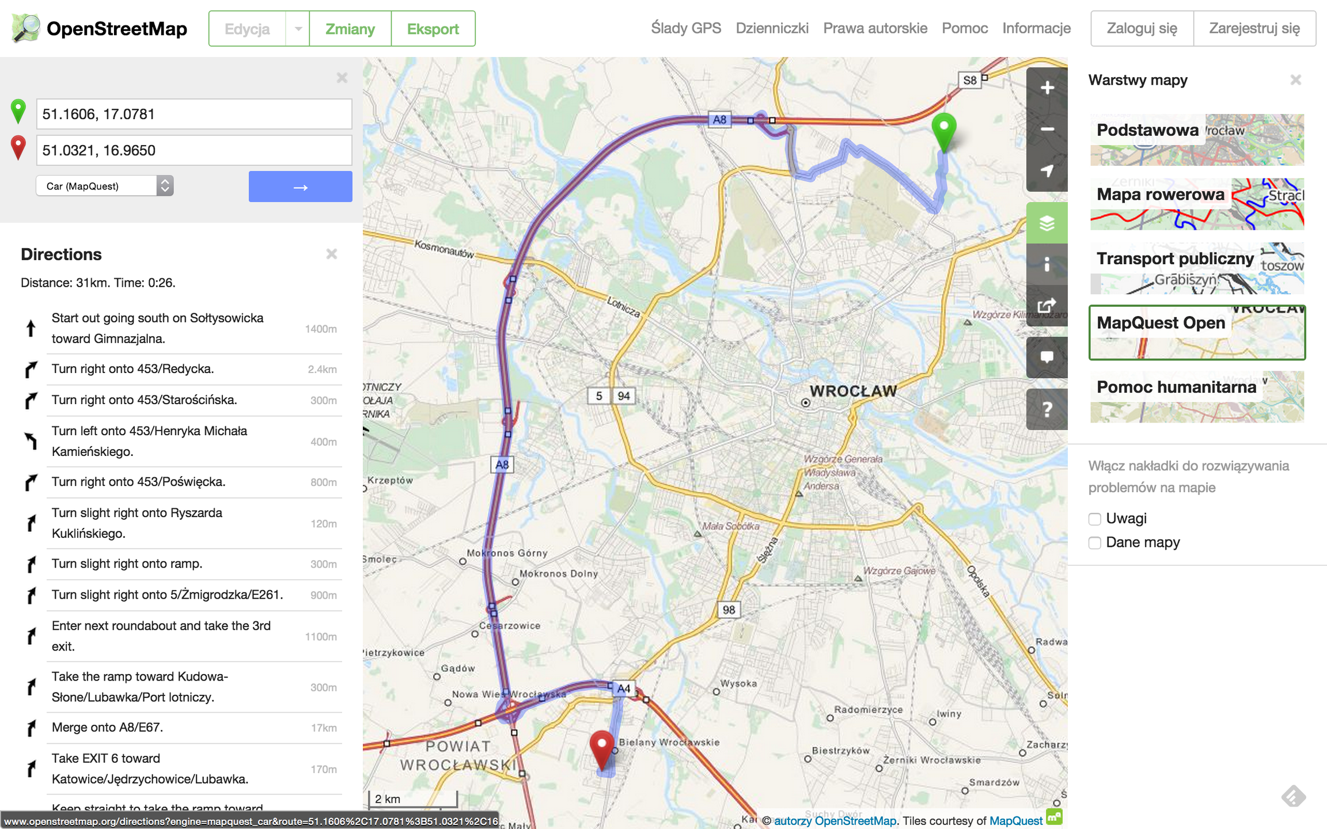The image size is (1327, 829).
Task: Close the Warstwy mapy panel
Action: 1296,80
